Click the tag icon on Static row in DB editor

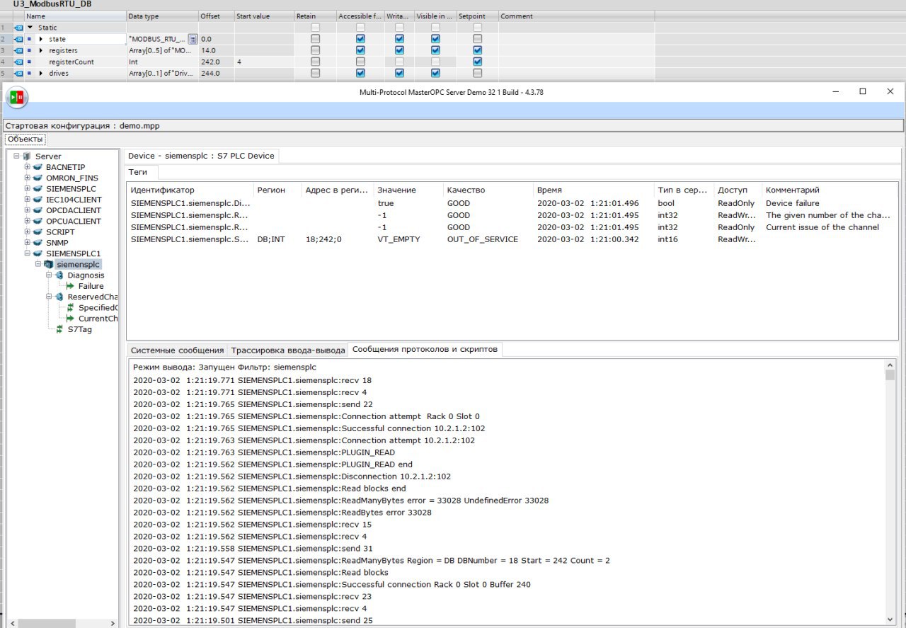click(x=19, y=28)
